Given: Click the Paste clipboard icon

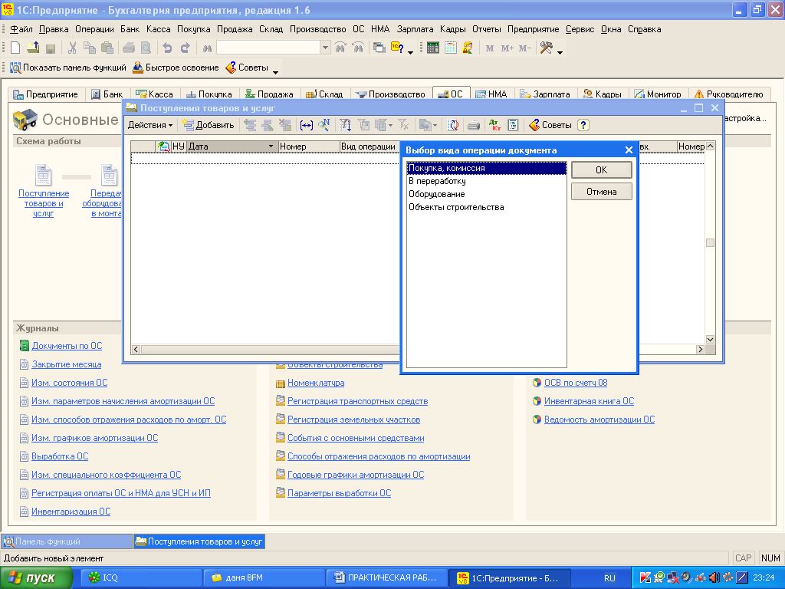Looking at the screenshot, I should pyautogui.click(x=107, y=48).
